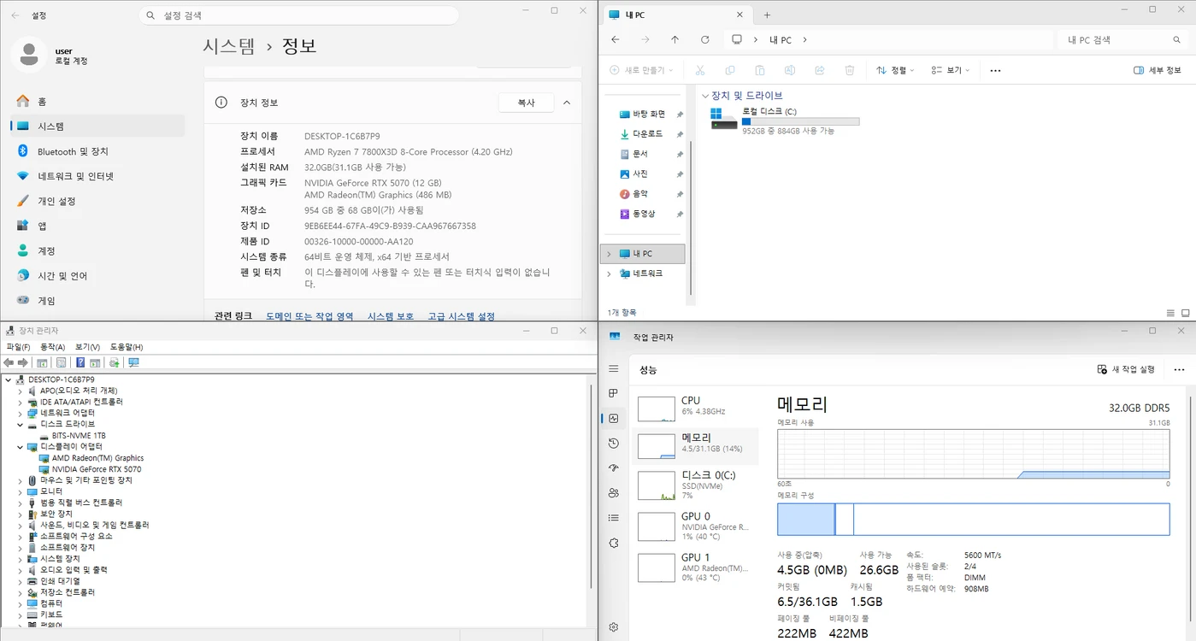1196x641 pixels.
Task: Click Scan for hardware changes monitor icon
Action: pyautogui.click(x=133, y=362)
